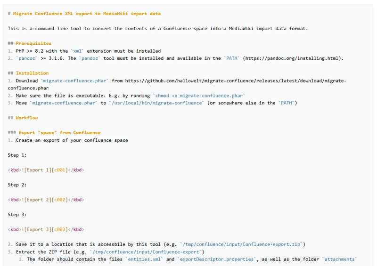The width and height of the screenshot is (377, 266).
Task: Select the '## Workflow' heading
Action: point(23,118)
